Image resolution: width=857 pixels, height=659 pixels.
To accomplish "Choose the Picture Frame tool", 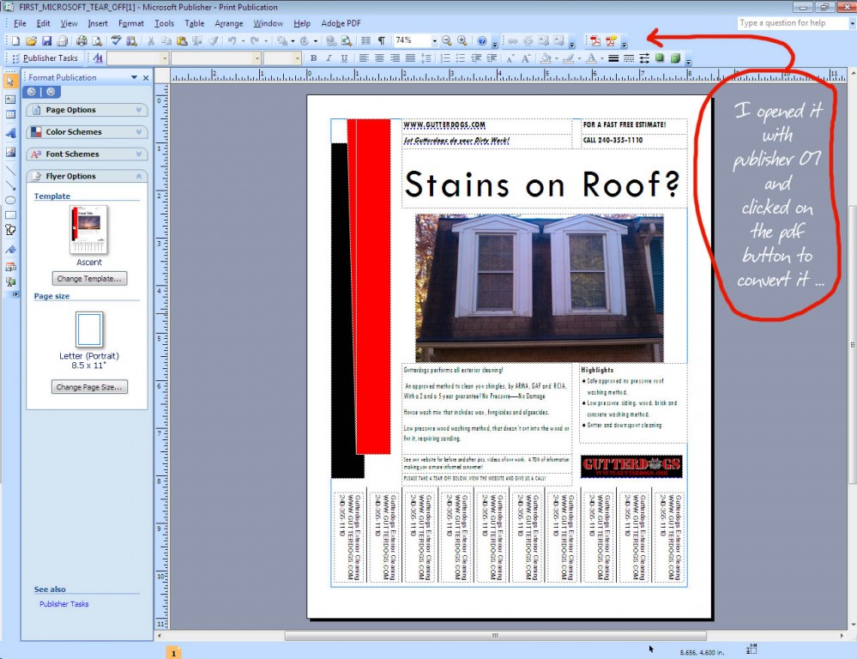I will pyautogui.click(x=10, y=152).
